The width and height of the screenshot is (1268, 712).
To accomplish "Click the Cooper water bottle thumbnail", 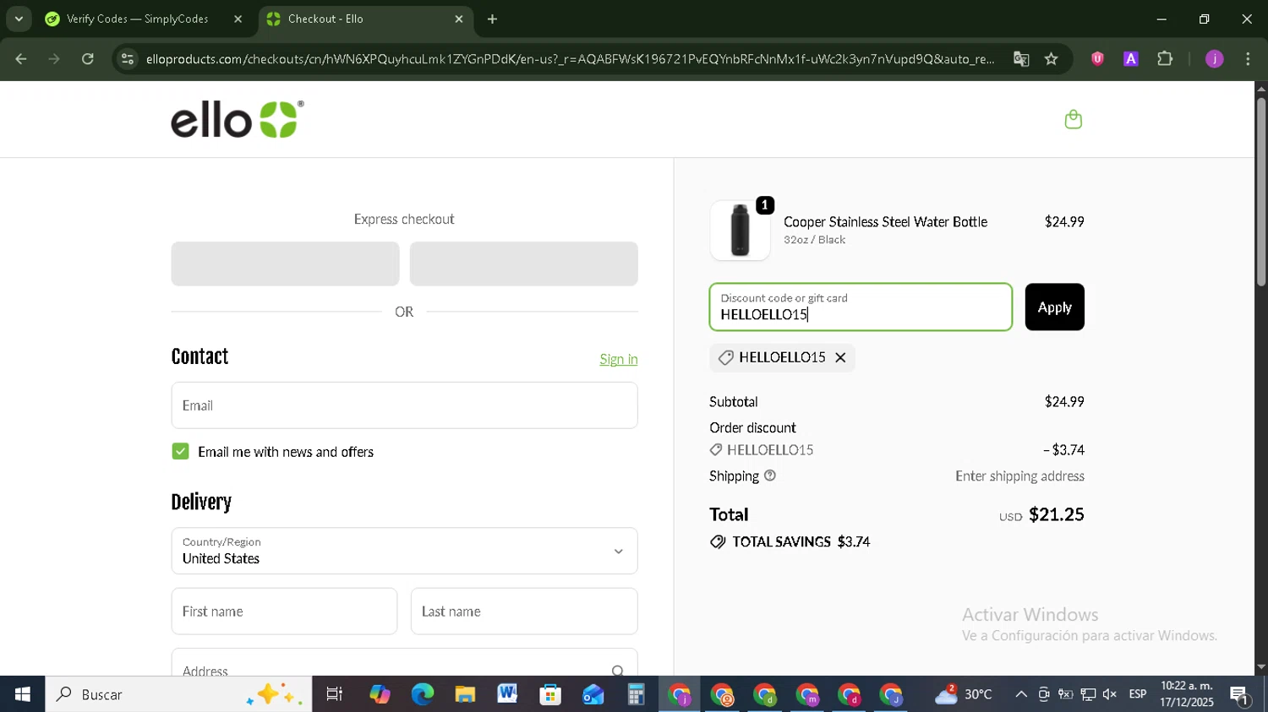I will [x=740, y=231].
